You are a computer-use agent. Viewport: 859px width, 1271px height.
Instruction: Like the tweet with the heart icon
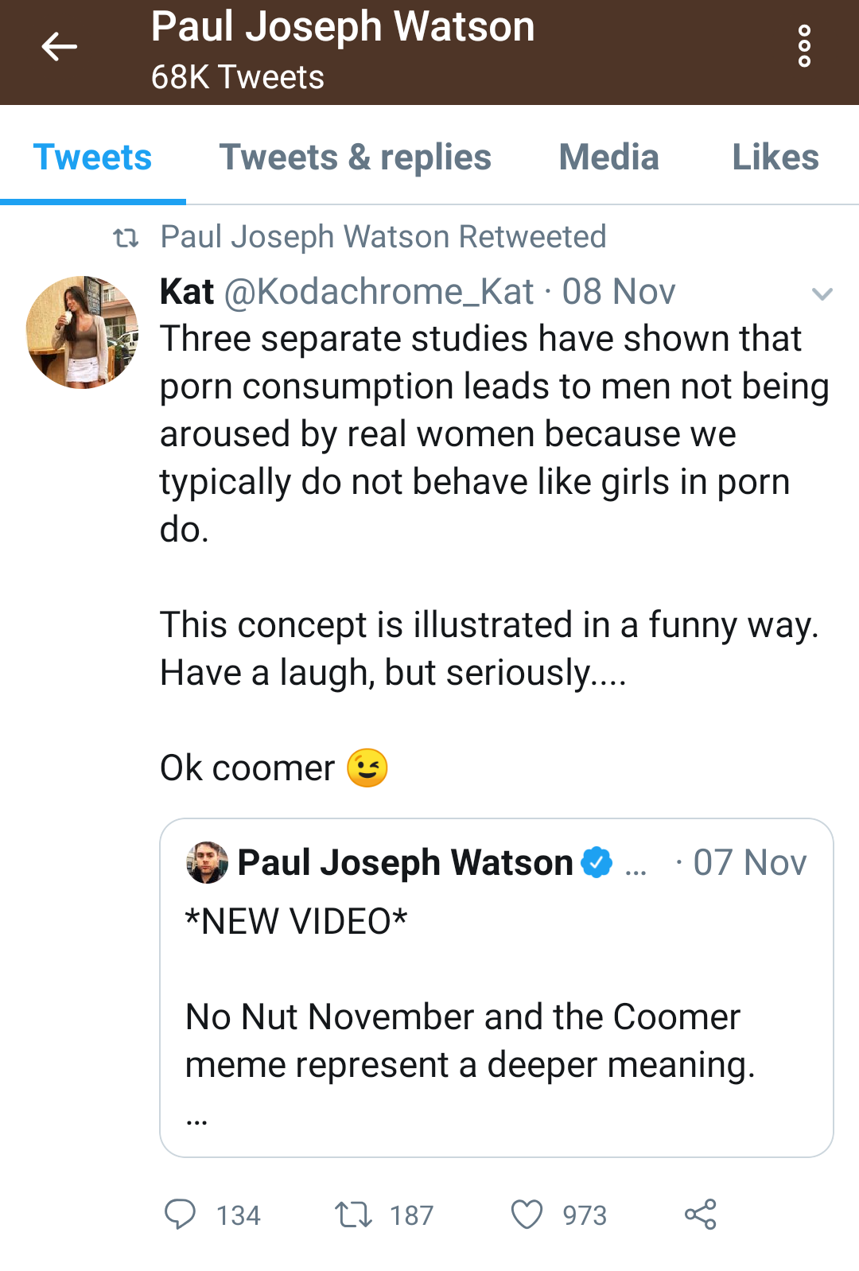(x=527, y=1215)
